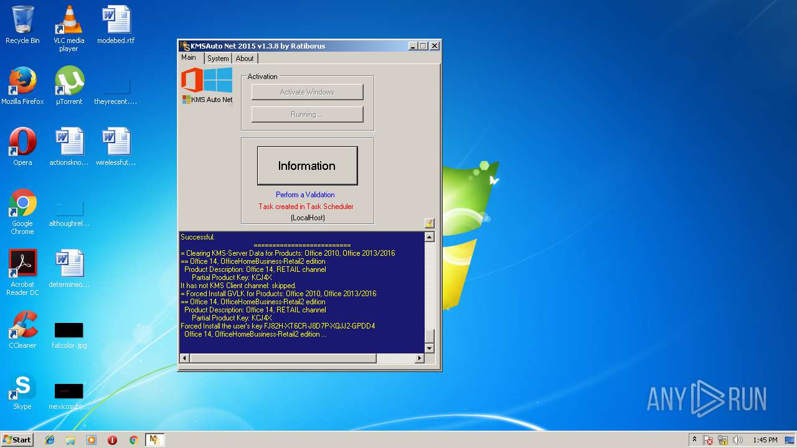Launch CCleaner desktop shortcut
The image size is (797, 448).
[22, 330]
